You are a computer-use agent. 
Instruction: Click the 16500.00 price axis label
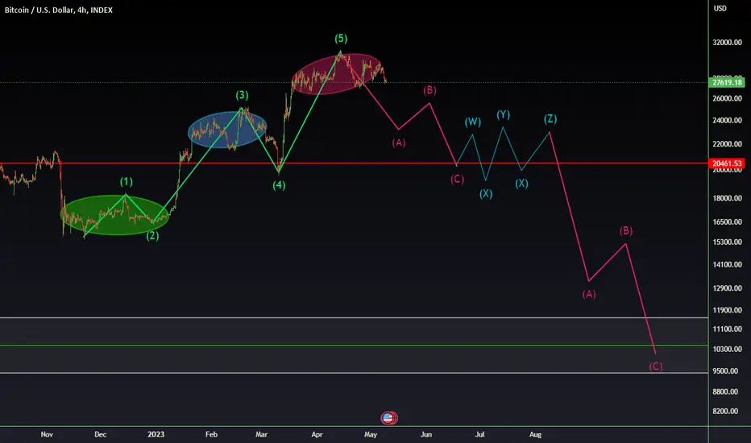click(x=727, y=222)
